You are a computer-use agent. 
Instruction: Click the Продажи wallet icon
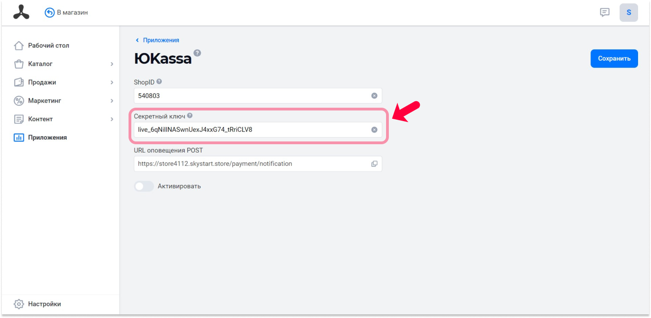[x=18, y=82]
